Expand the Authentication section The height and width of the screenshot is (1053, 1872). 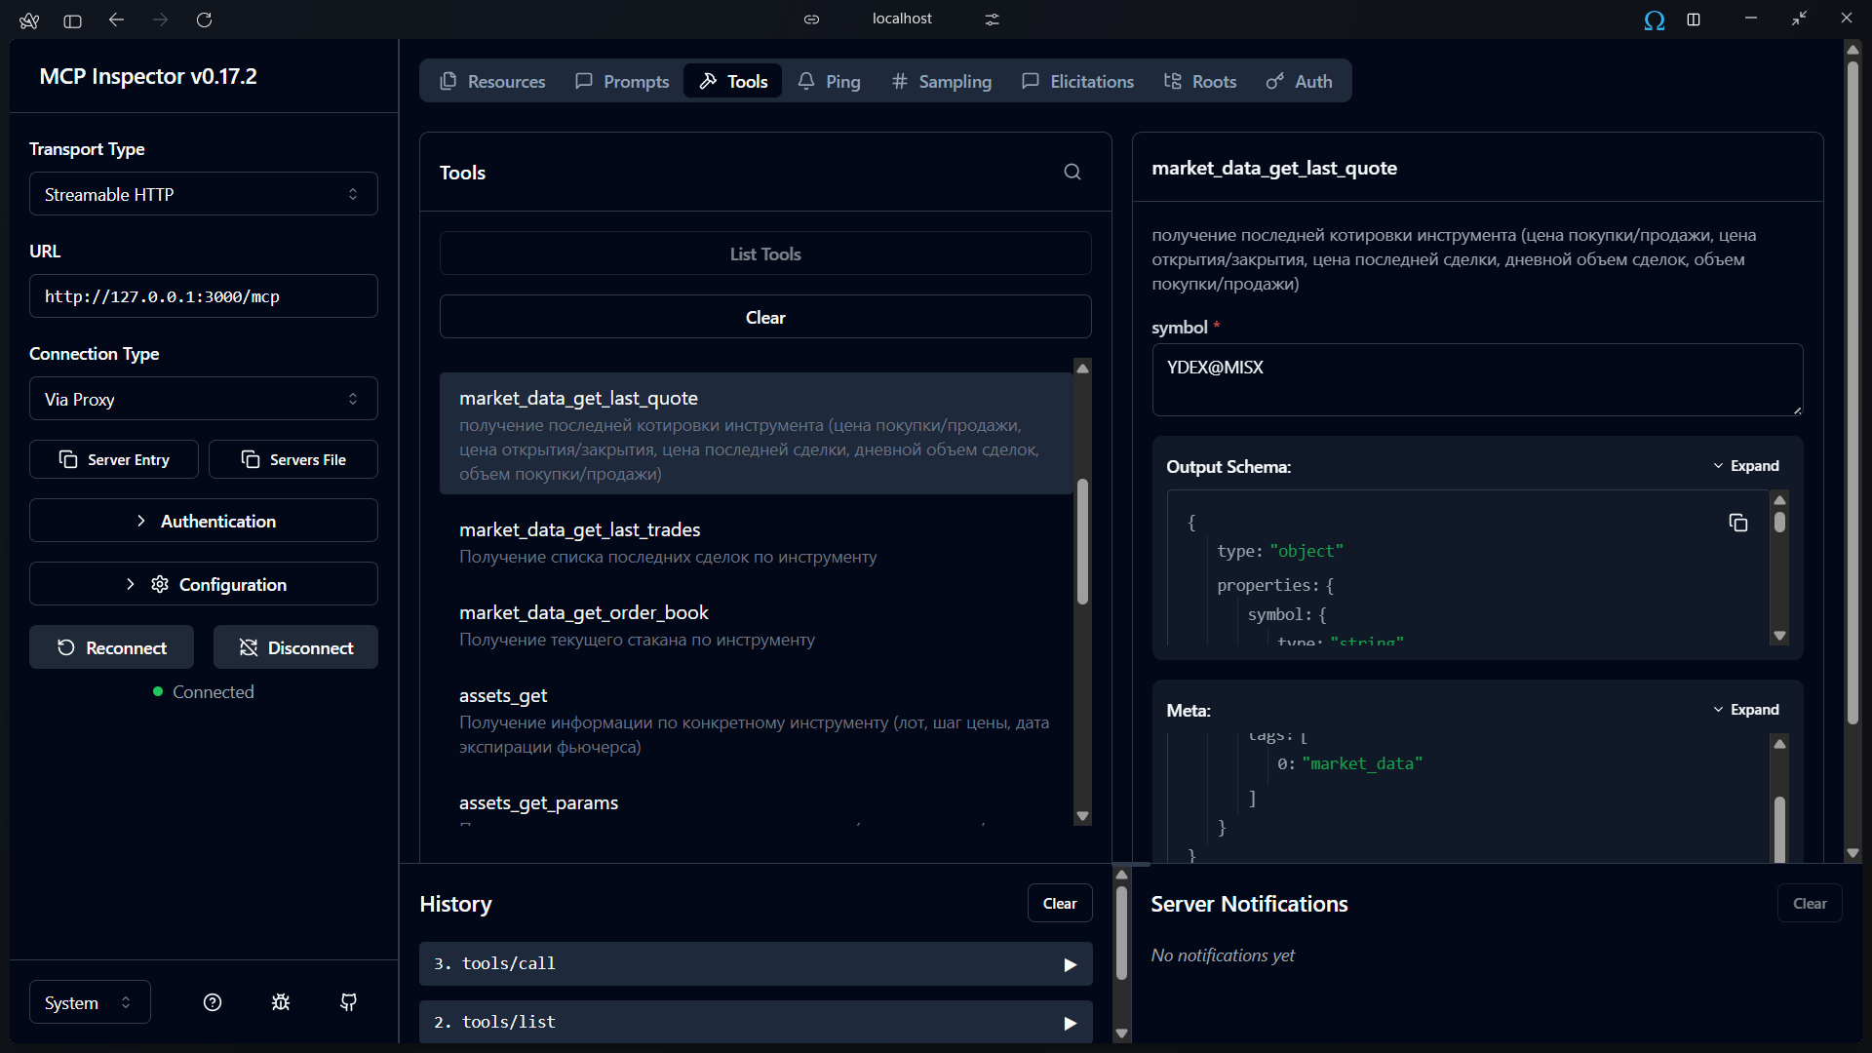(204, 521)
